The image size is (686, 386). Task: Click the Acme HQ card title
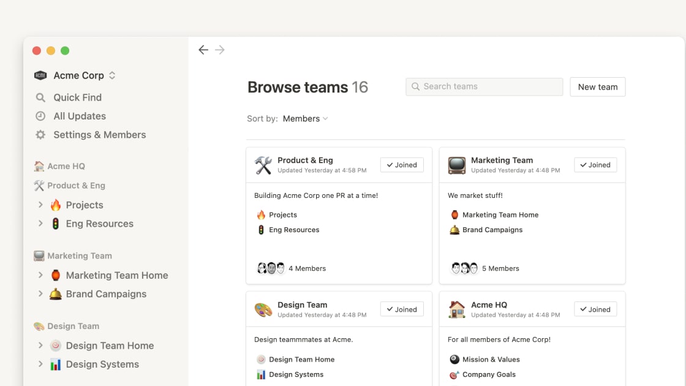pyautogui.click(x=489, y=305)
